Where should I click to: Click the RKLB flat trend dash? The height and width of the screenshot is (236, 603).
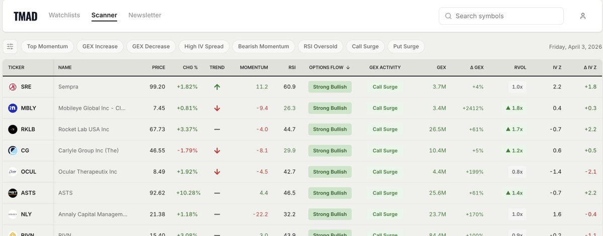coord(217,130)
